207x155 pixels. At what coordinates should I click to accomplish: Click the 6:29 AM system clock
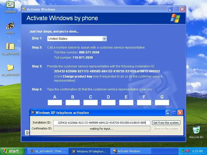(x=197, y=151)
